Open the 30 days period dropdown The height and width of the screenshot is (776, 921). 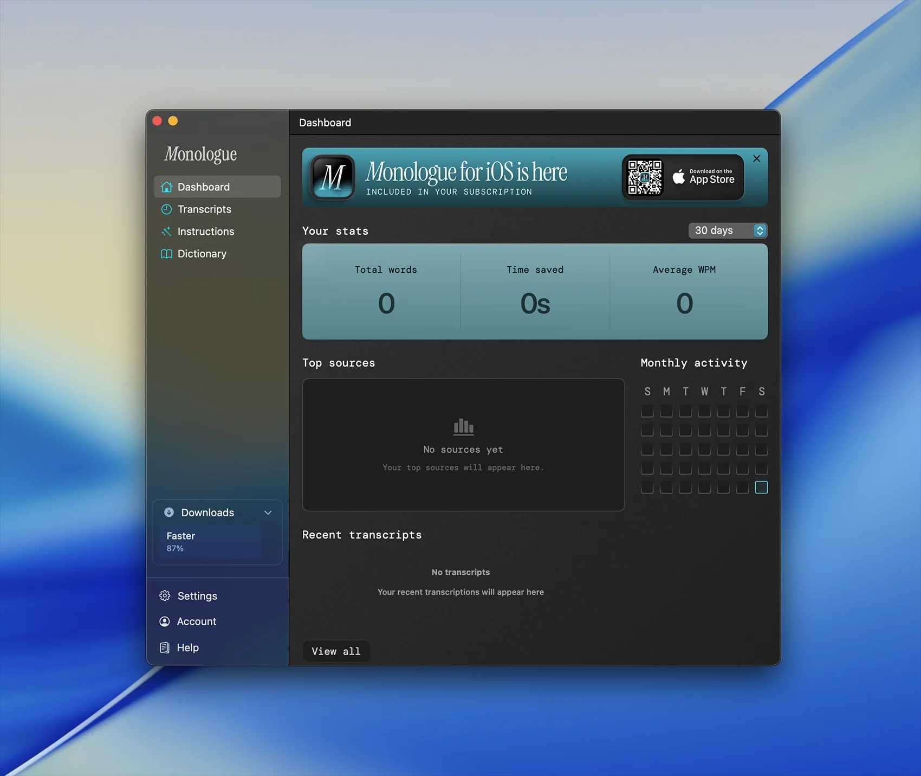[x=728, y=230]
